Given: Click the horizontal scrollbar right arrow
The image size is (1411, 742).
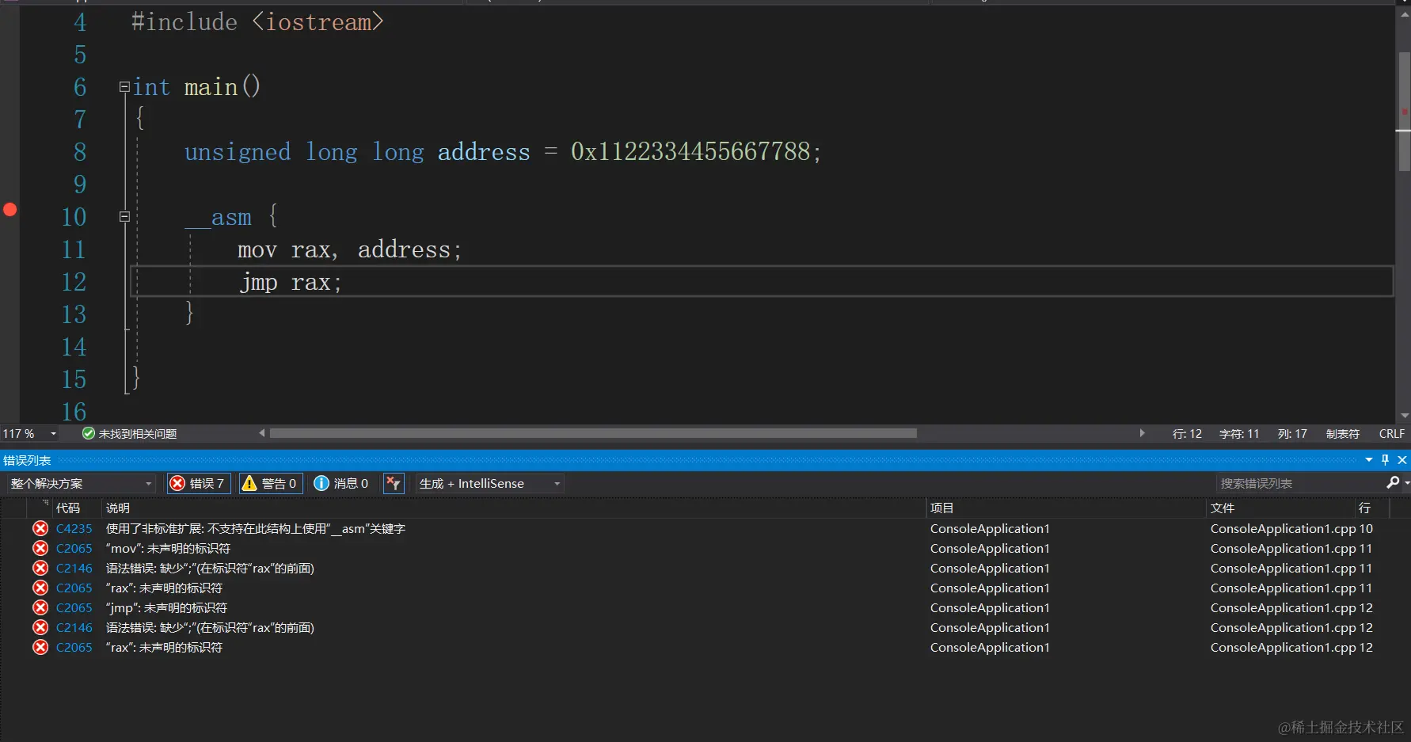Looking at the screenshot, I should tap(1142, 433).
